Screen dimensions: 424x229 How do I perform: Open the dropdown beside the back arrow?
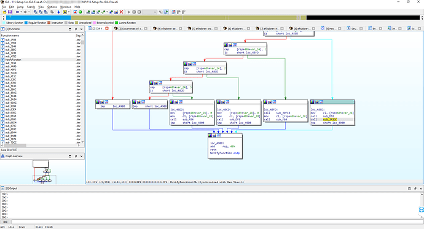tap(21, 12)
